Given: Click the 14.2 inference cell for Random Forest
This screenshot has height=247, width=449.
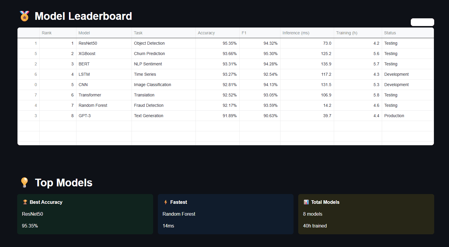Looking at the screenshot, I should click(307, 105).
